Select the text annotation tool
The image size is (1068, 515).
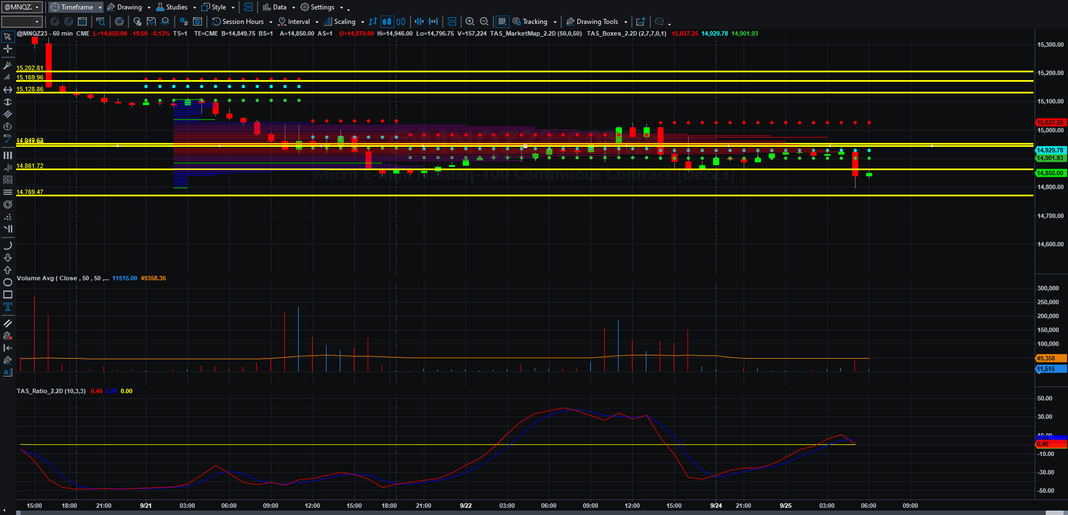(x=8, y=307)
